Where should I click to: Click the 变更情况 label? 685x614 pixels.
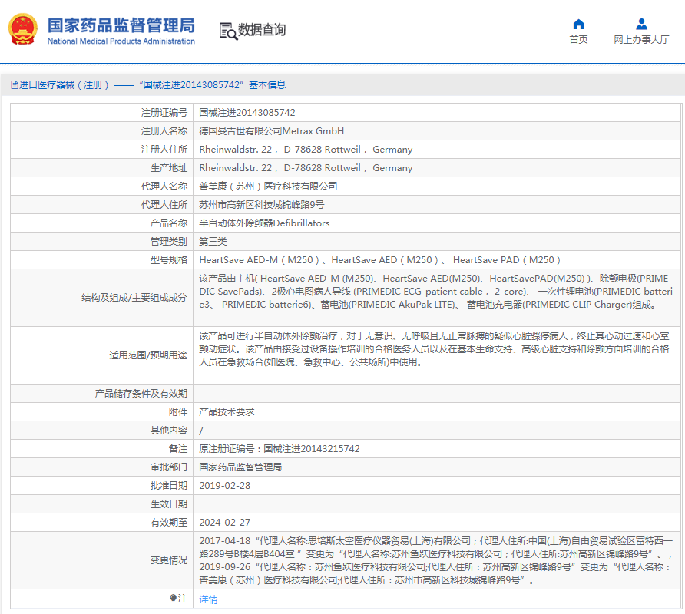click(169, 560)
